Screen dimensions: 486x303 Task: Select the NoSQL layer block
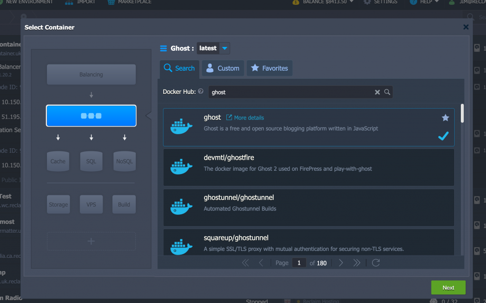pyautogui.click(x=124, y=161)
